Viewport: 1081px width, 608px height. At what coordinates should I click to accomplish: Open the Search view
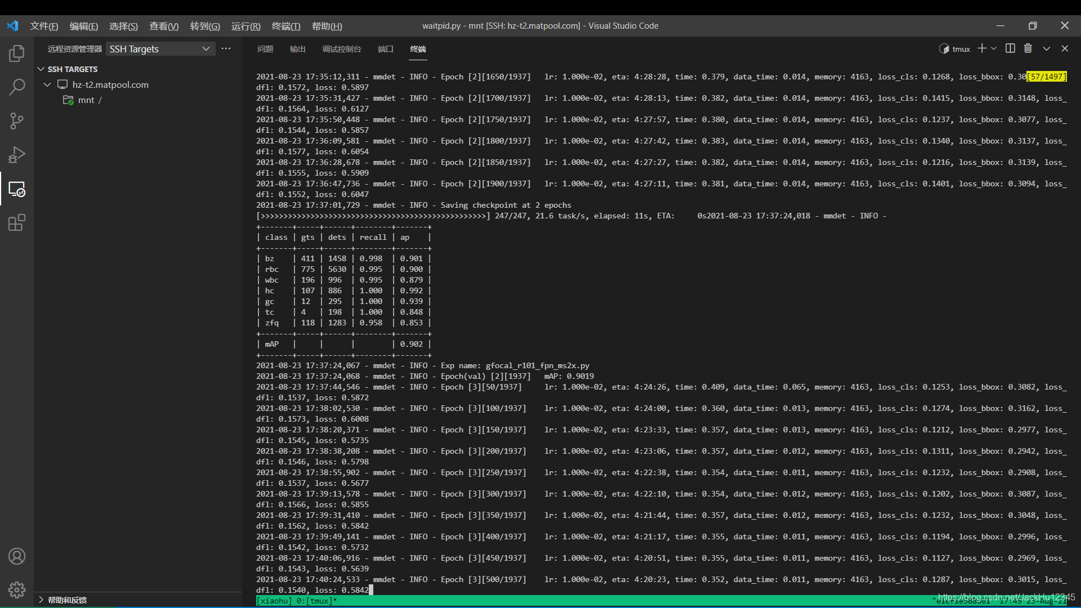click(16, 87)
